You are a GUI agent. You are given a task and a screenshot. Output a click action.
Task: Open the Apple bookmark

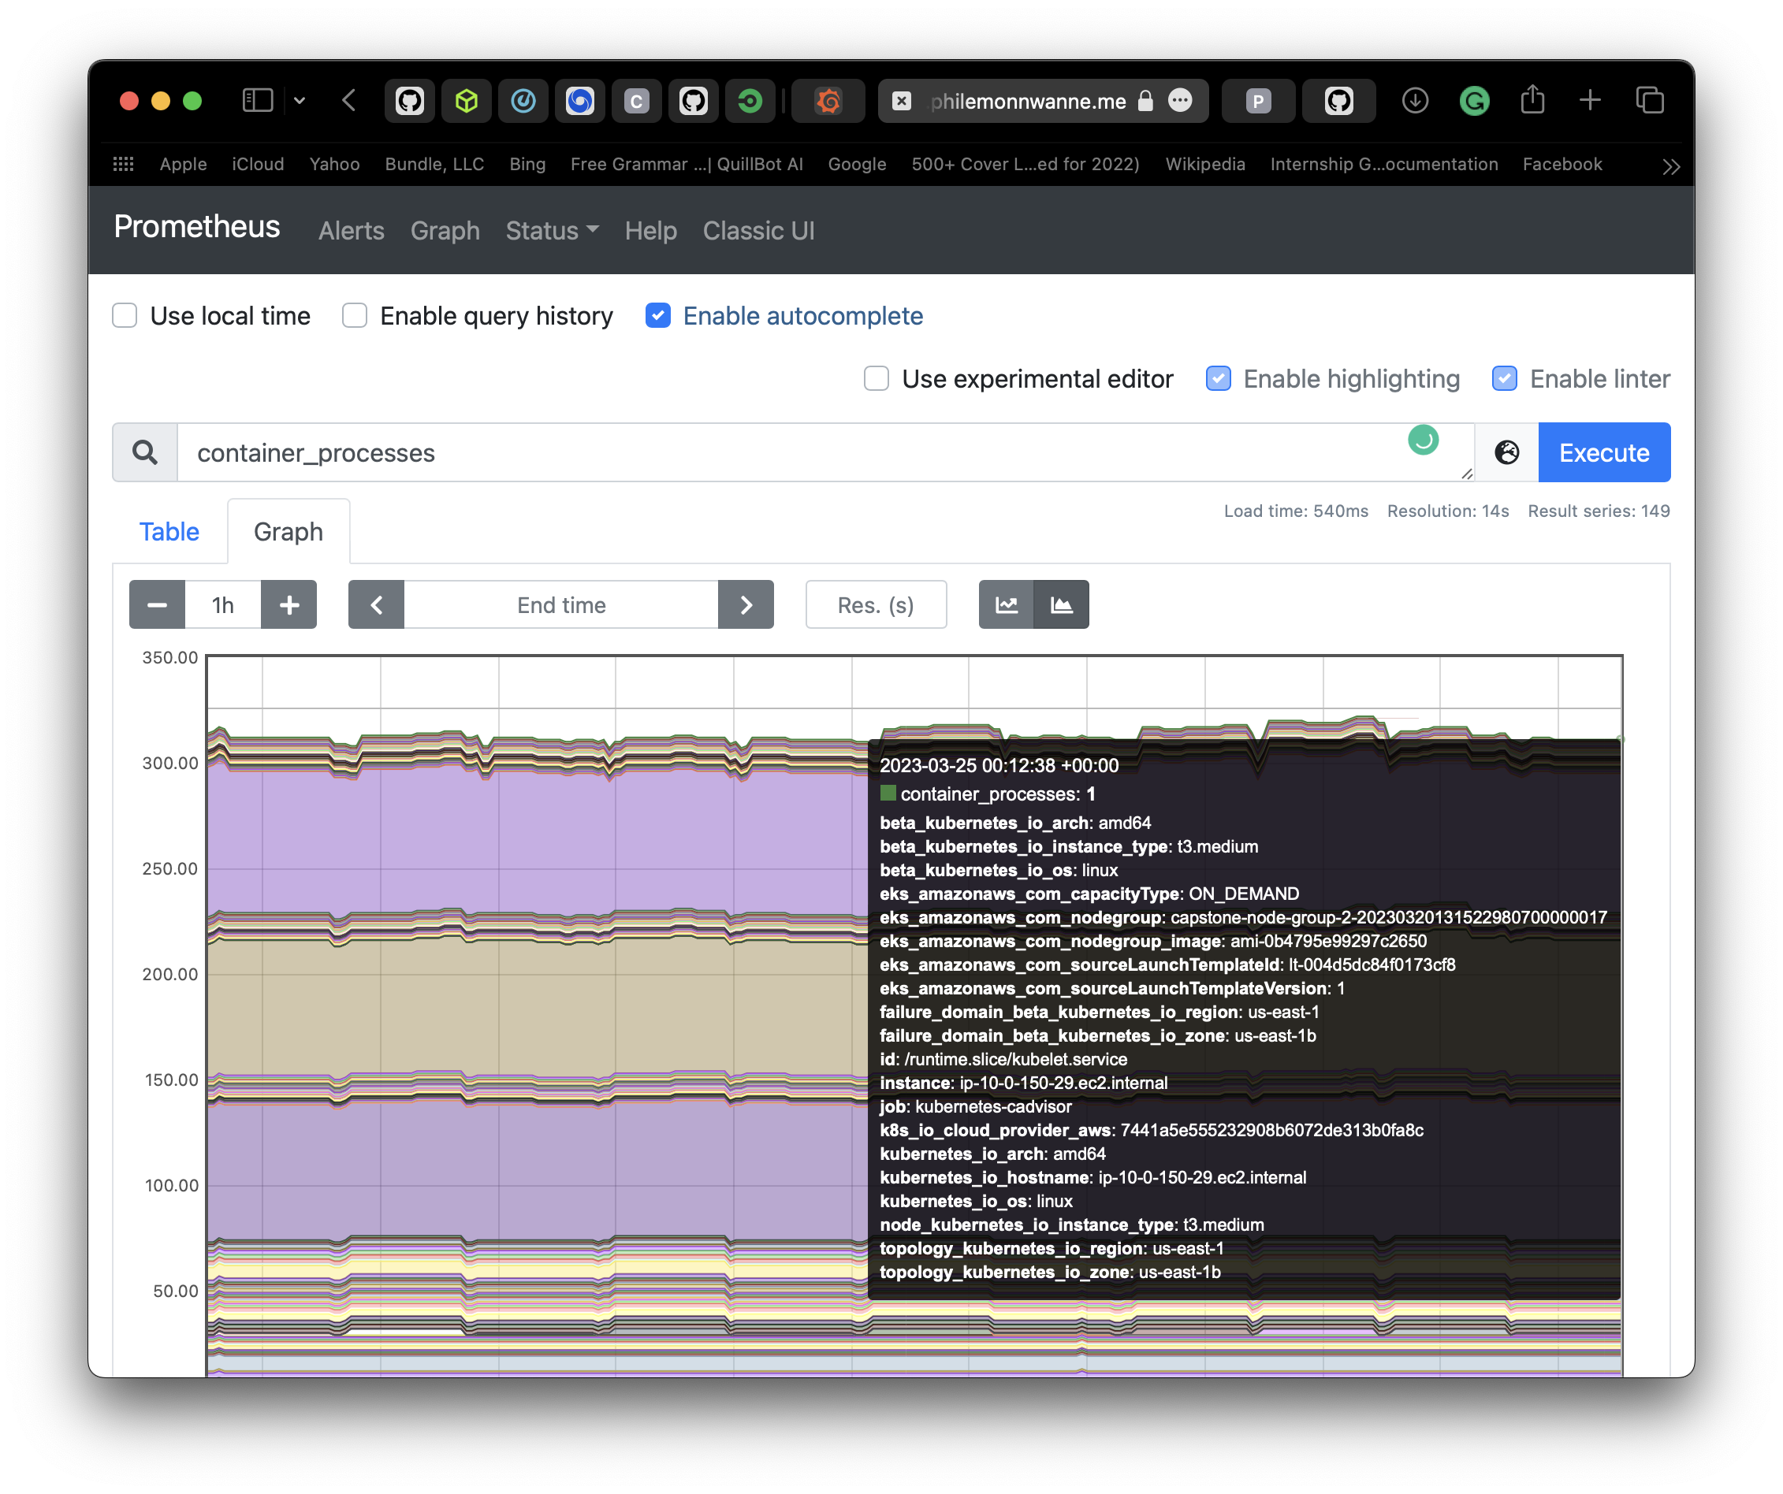184,164
